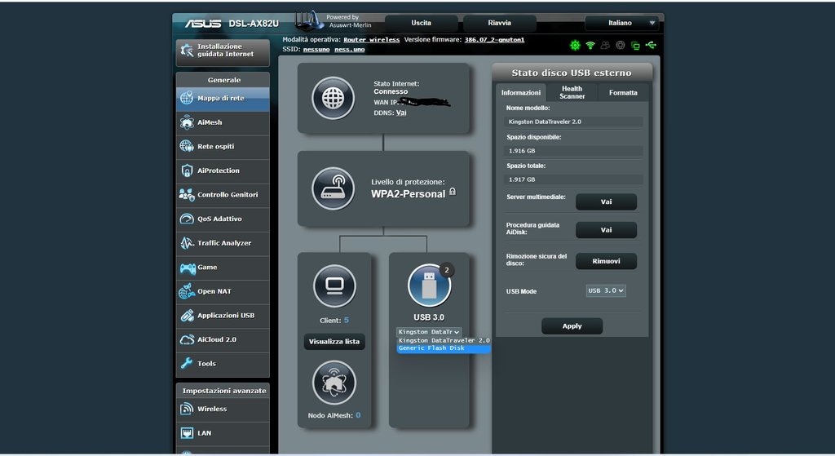Switch to the Health Scanner tab
This screenshot has width=835, height=456.
pos(572,92)
